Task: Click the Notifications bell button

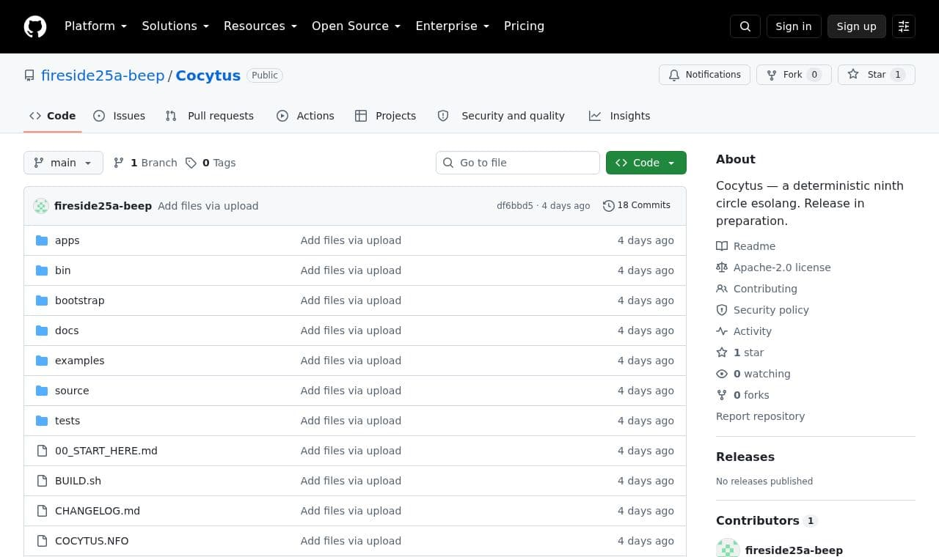Action: (x=705, y=75)
